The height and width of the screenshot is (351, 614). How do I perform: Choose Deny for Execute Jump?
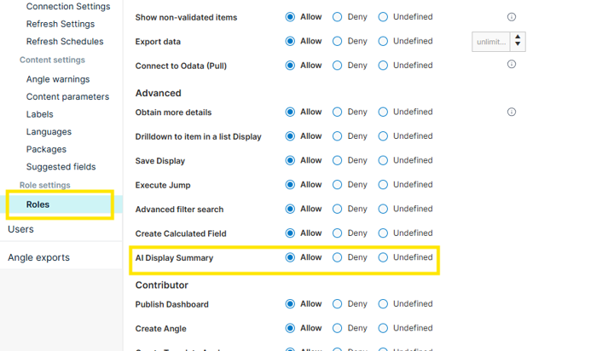pyautogui.click(x=337, y=185)
